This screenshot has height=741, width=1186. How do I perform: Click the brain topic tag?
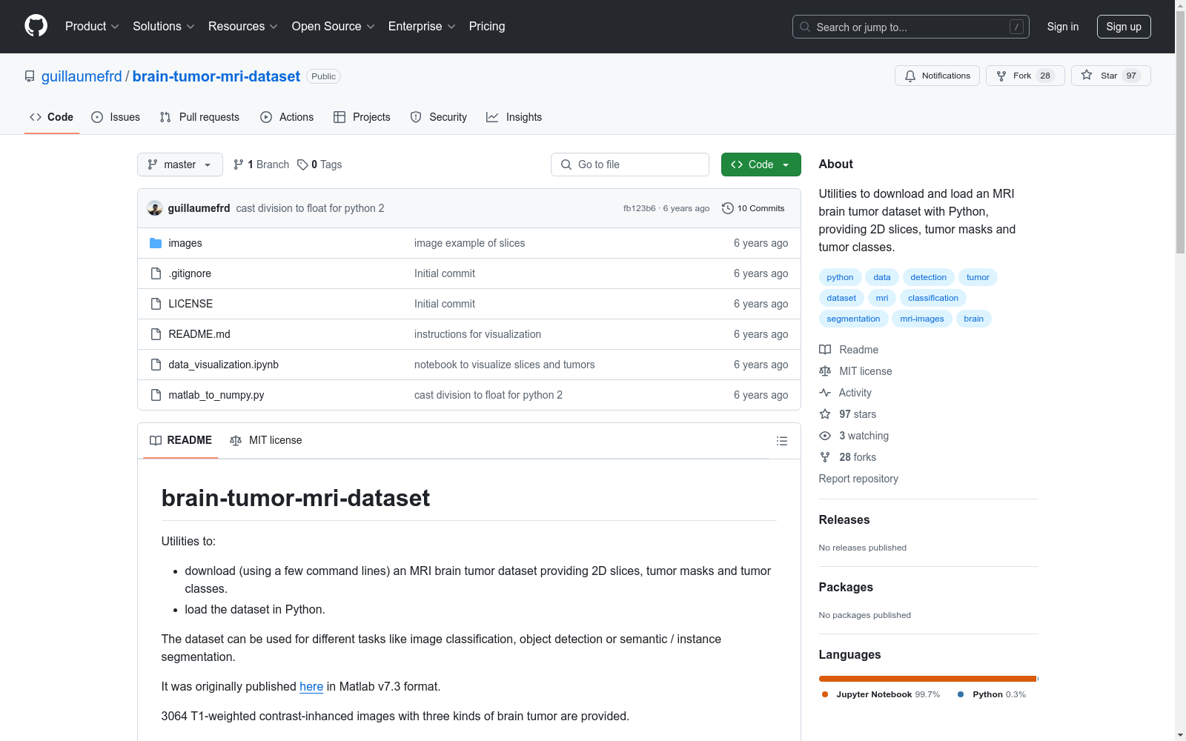(x=974, y=319)
